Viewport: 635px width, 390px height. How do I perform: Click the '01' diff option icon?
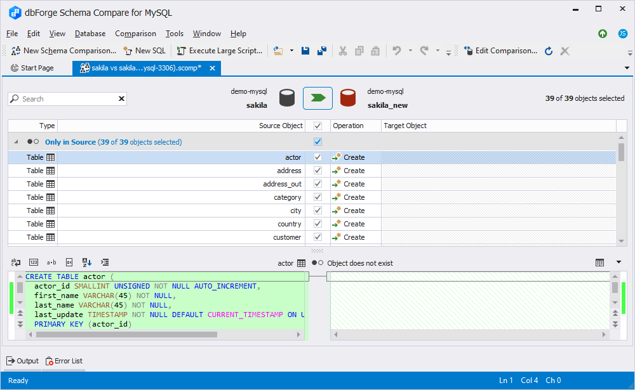click(x=69, y=262)
